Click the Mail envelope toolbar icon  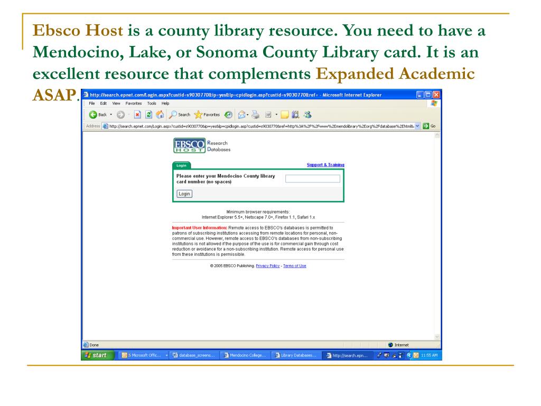[x=242, y=115]
